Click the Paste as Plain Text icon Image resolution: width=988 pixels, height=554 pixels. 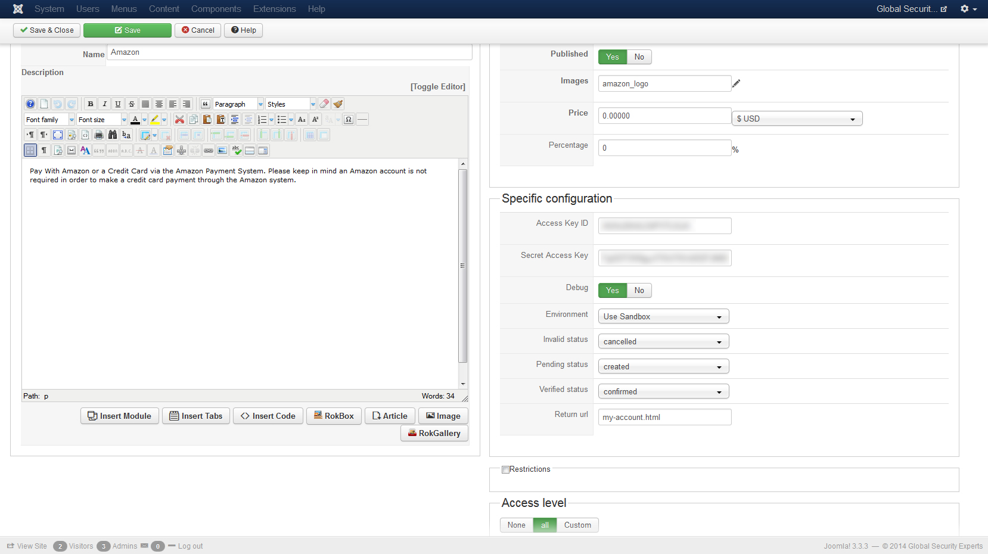tap(220, 119)
